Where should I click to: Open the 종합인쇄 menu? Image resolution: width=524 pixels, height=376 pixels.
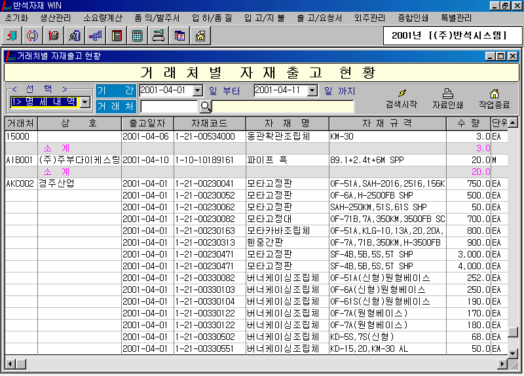click(414, 18)
